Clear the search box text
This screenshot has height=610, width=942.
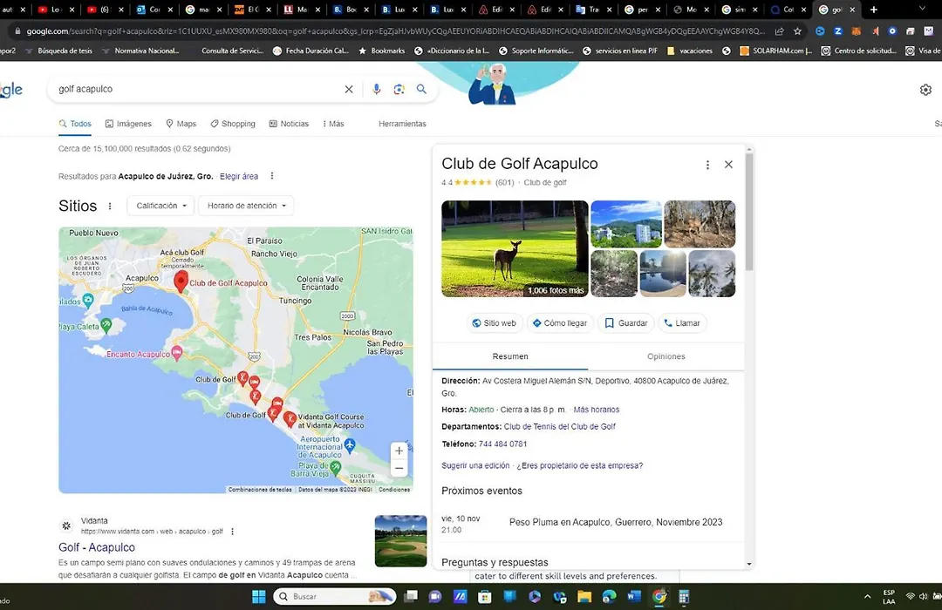point(349,89)
